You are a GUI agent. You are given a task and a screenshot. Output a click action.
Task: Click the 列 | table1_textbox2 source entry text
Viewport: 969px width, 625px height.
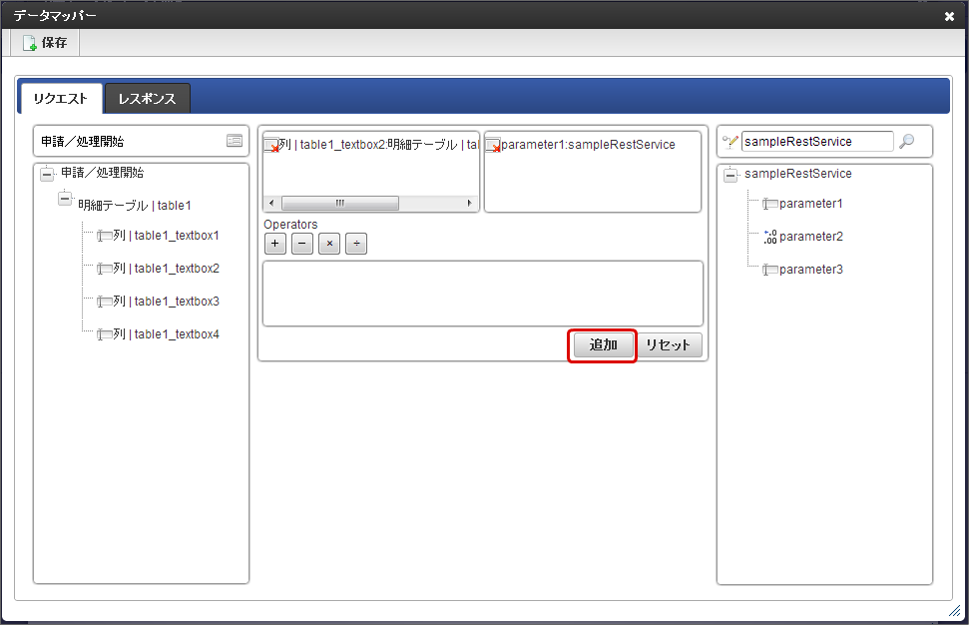[379, 145]
